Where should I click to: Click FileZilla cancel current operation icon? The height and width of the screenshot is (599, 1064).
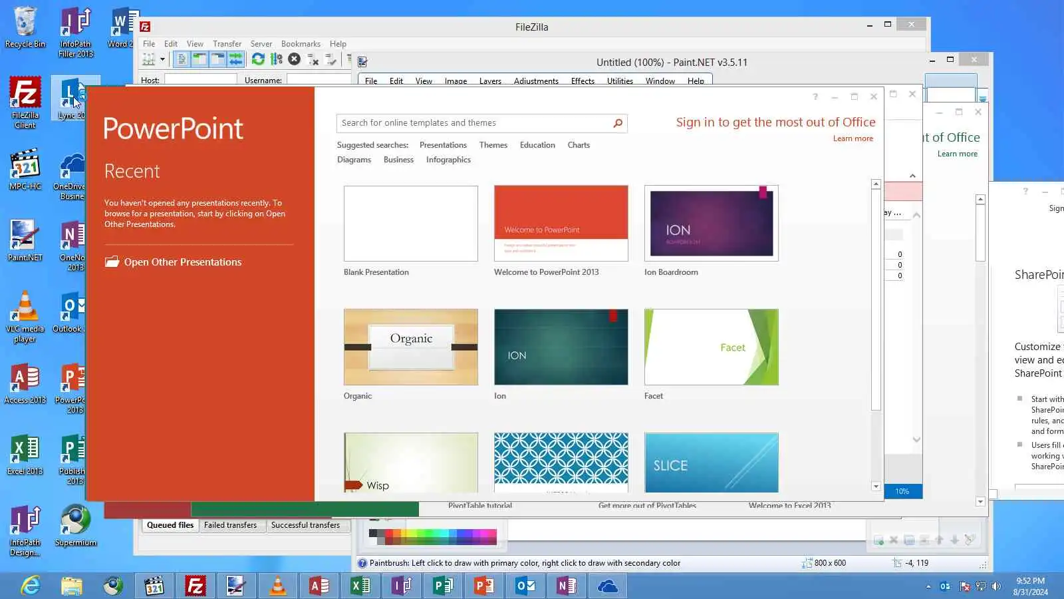294,59
